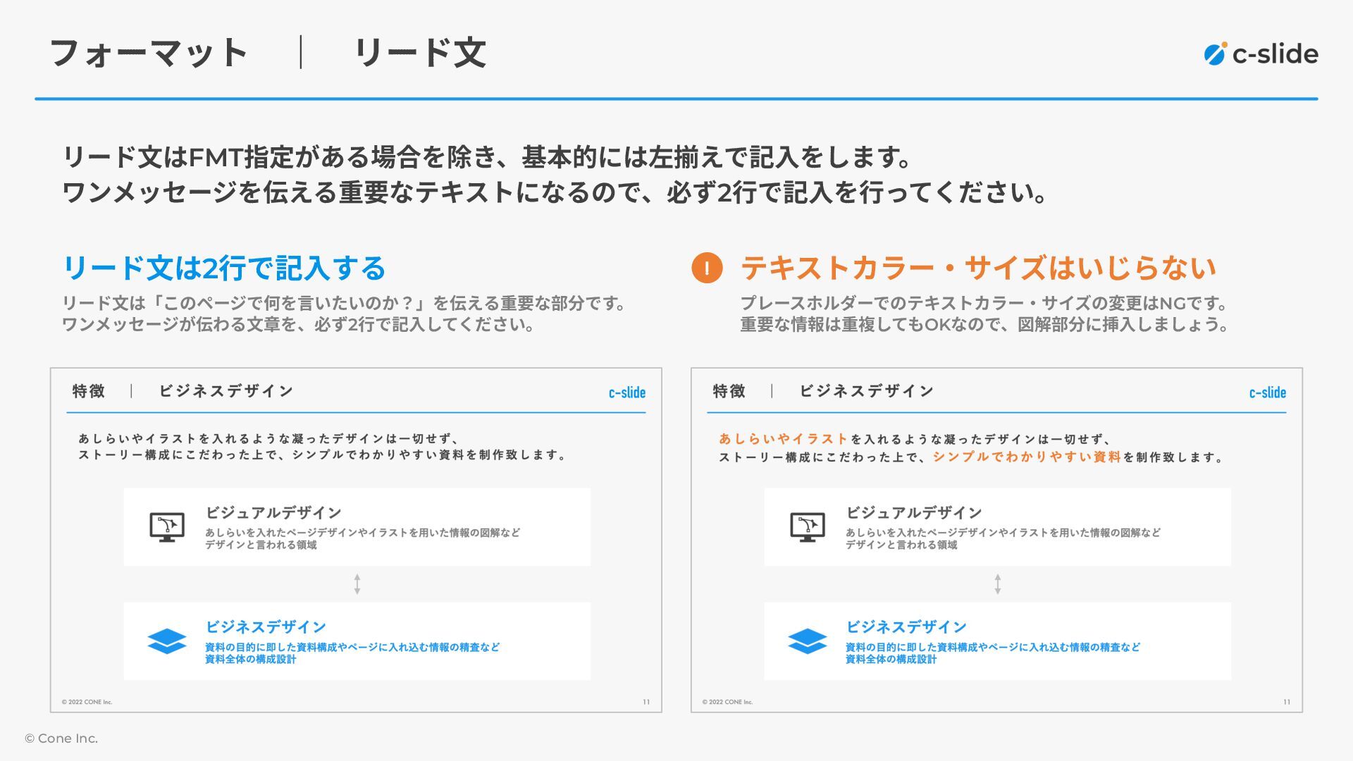Click up-down arrow in left example slide
This screenshot has height=761, width=1353.
tap(357, 584)
